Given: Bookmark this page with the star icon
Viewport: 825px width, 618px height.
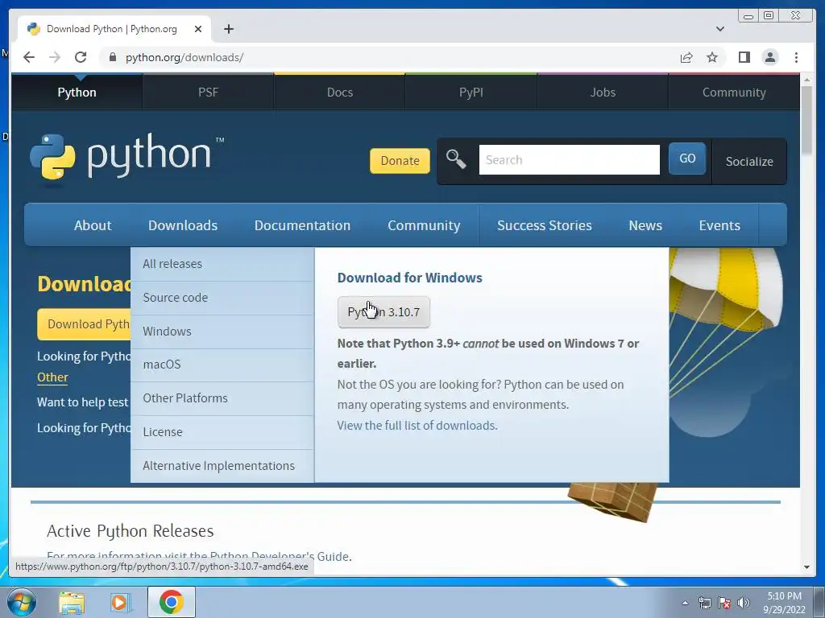Looking at the screenshot, I should (712, 57).
